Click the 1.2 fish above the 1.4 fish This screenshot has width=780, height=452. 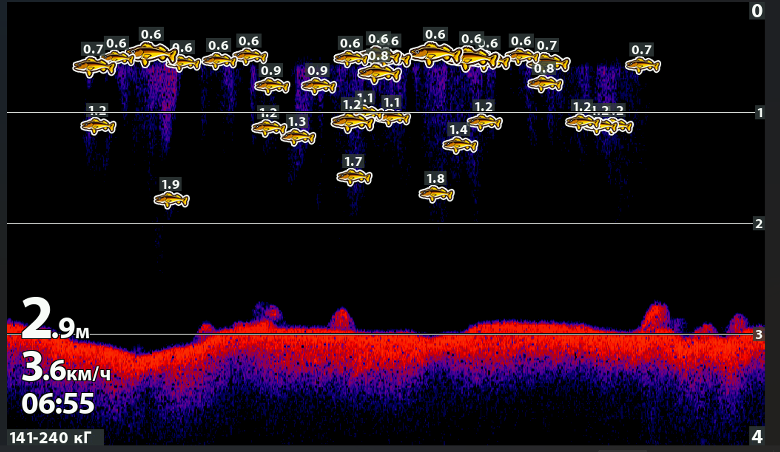click(485, 123)
